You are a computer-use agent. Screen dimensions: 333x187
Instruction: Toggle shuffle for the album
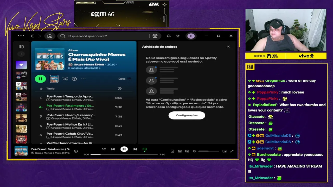(x=65, y=79)
